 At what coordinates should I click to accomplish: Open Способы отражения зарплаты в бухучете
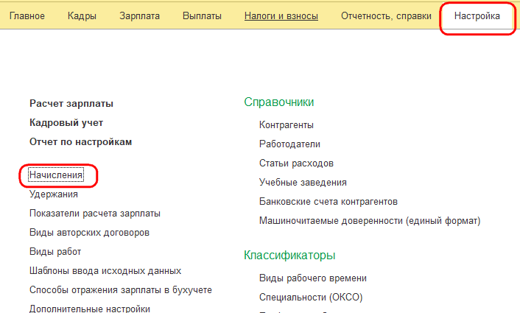121,290
